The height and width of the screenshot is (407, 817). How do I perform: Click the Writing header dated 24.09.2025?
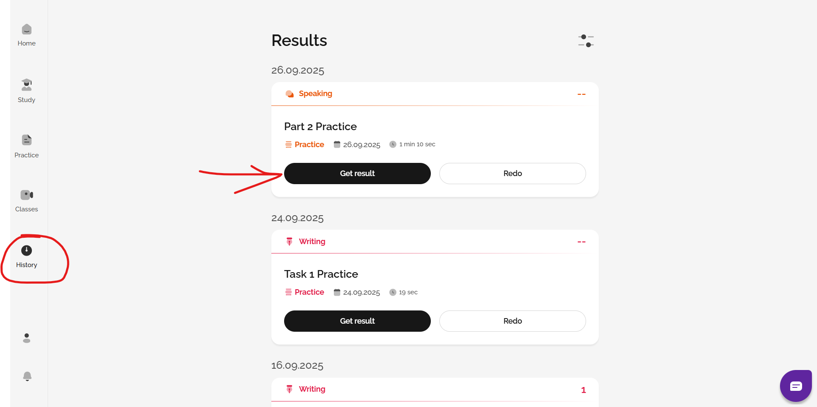coord(312,242)
